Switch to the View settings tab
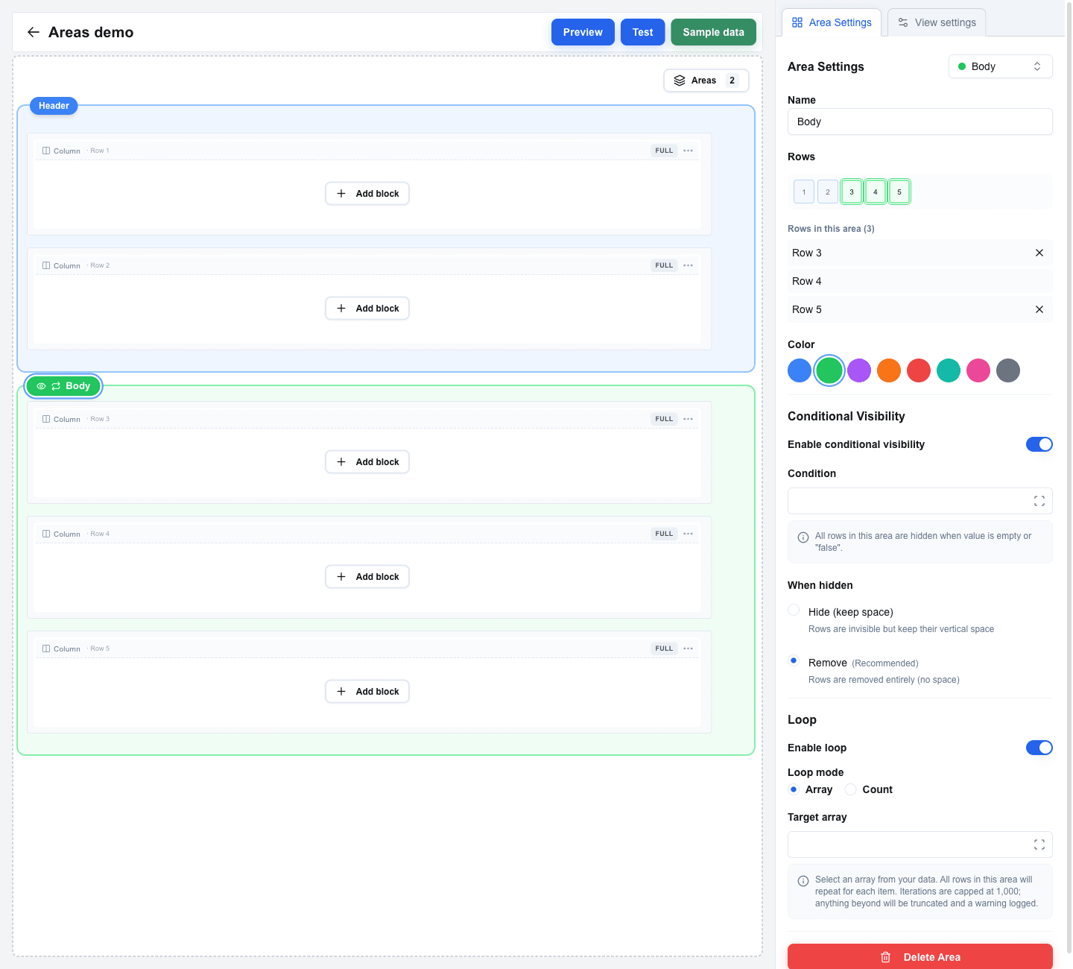This screenshot has width=1073, height=969. pos(937,22)
